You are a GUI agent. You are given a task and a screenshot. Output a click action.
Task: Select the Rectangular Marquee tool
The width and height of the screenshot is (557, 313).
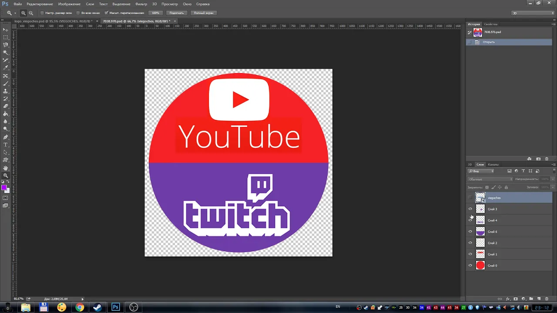point(6,37)
